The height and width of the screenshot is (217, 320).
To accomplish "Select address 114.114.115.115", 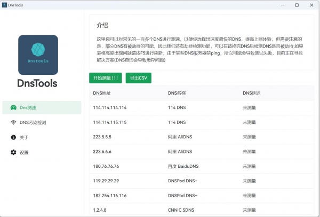I will point(110,122).
